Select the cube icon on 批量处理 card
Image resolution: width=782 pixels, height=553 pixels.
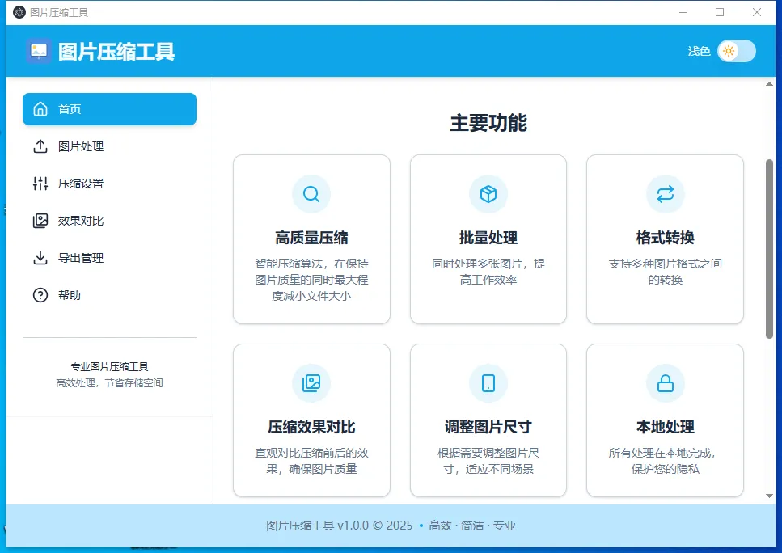click(488, 194)
